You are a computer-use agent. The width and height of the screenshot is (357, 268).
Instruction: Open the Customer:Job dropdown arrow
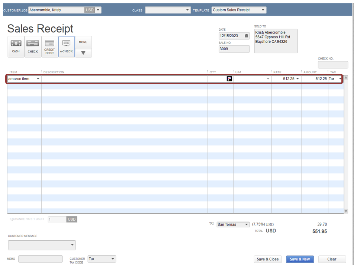pyautogui.click(x=98, y=10)
